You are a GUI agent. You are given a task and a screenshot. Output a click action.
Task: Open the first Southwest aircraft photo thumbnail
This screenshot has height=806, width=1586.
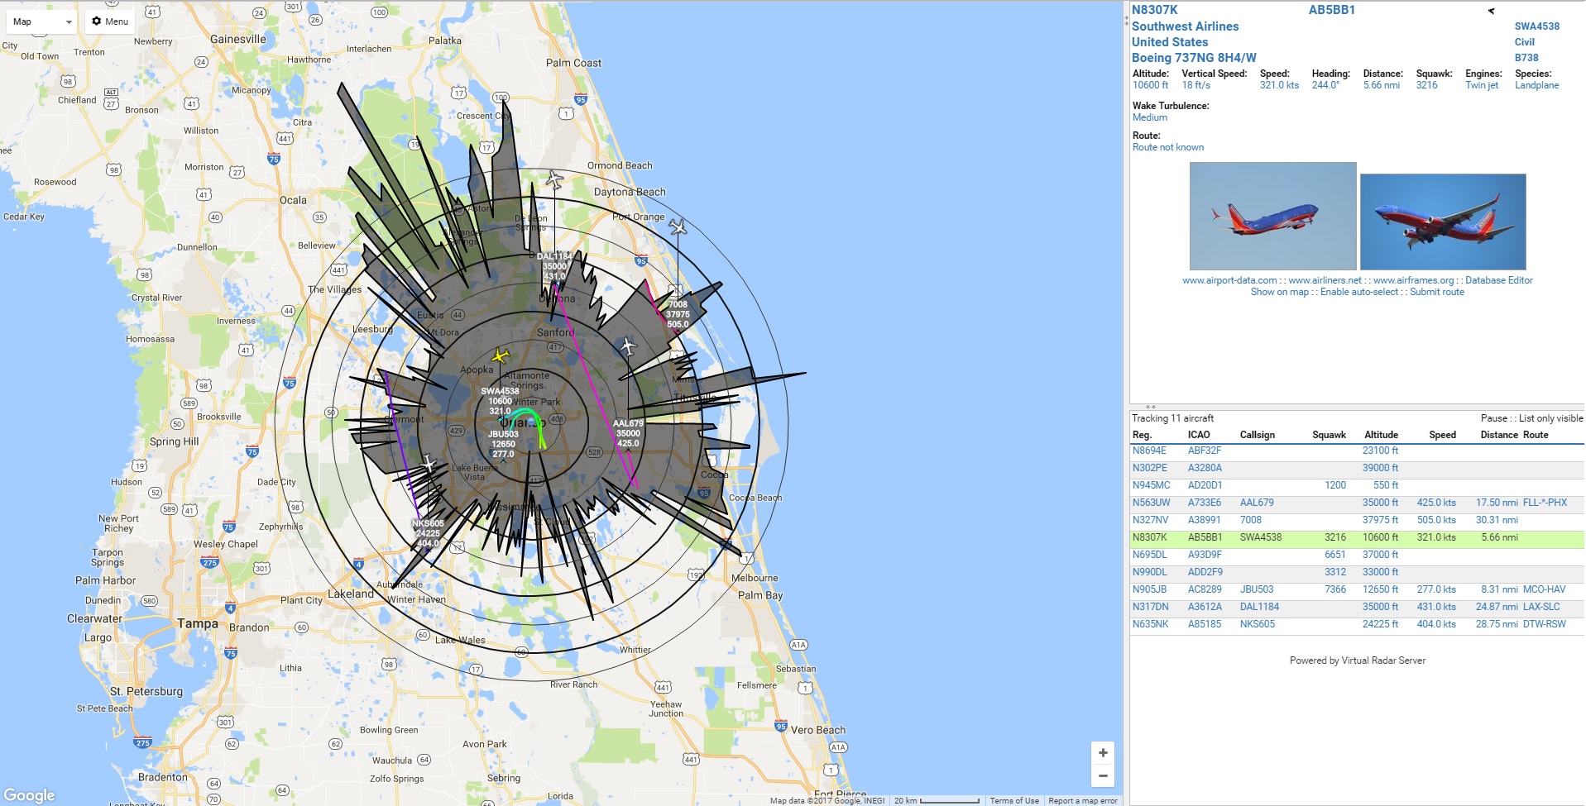coord(1272,216)
